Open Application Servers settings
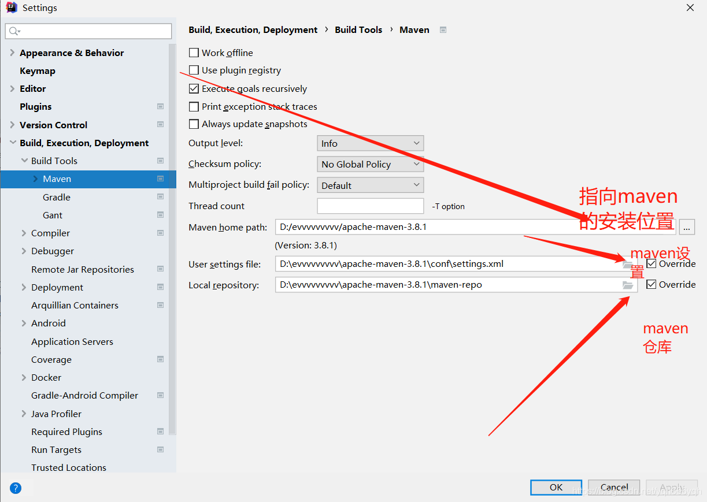Viewport: 707px width, 502px height. point(72,341)
